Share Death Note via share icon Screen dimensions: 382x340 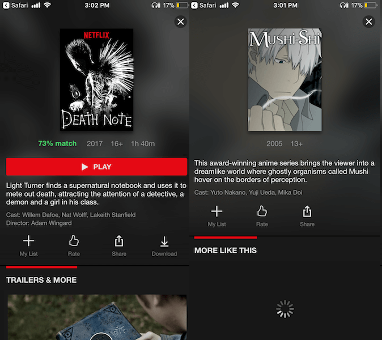119,246
